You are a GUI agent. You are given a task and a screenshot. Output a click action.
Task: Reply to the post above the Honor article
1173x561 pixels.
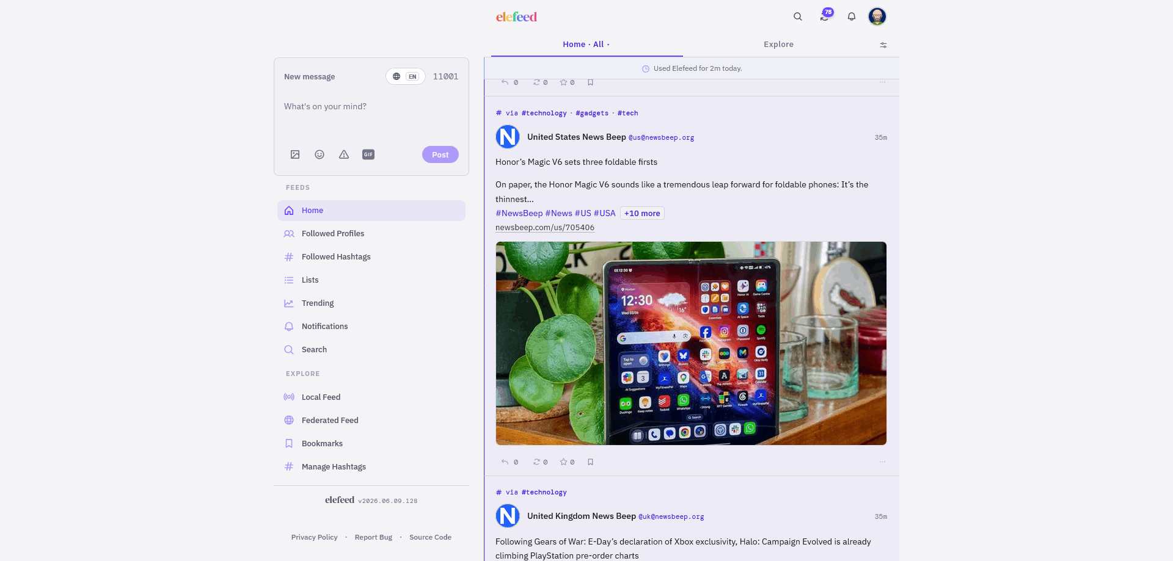click(510, 82)
